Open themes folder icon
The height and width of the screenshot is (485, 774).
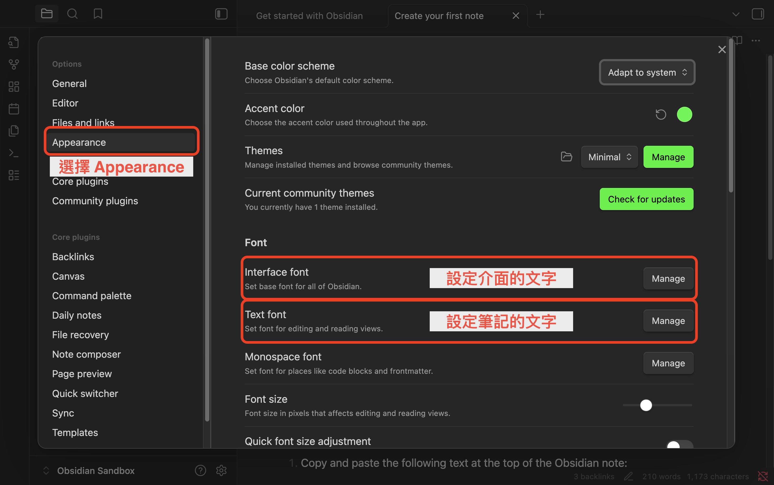point(566,157)
